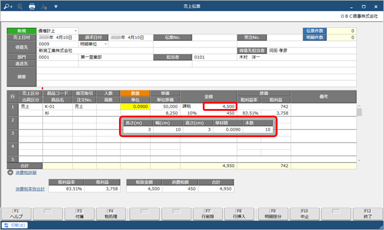
Task: Click the 単位原価 cell 8,250
Action: pos(165,113)
